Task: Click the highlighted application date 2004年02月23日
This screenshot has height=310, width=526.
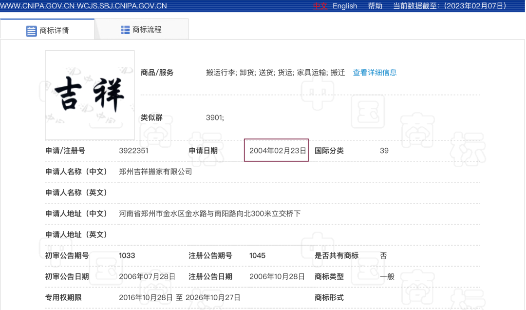Action: pyautogui.click(x=277, y=151)
